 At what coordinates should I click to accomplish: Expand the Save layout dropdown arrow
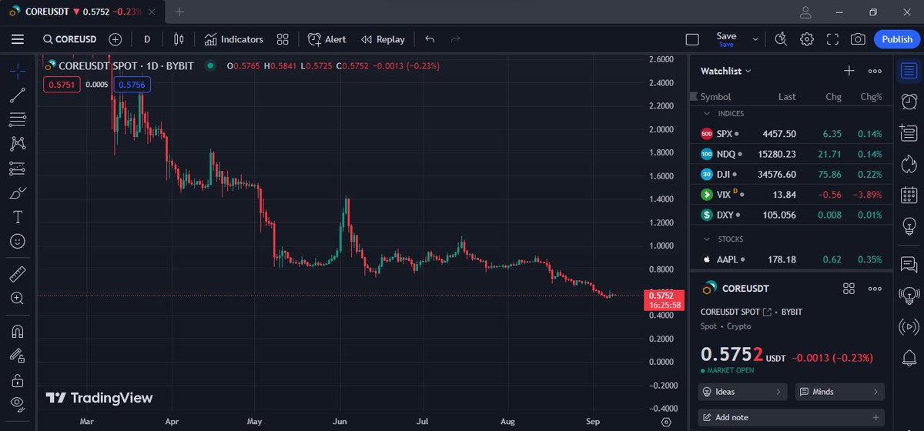point(755,39)
